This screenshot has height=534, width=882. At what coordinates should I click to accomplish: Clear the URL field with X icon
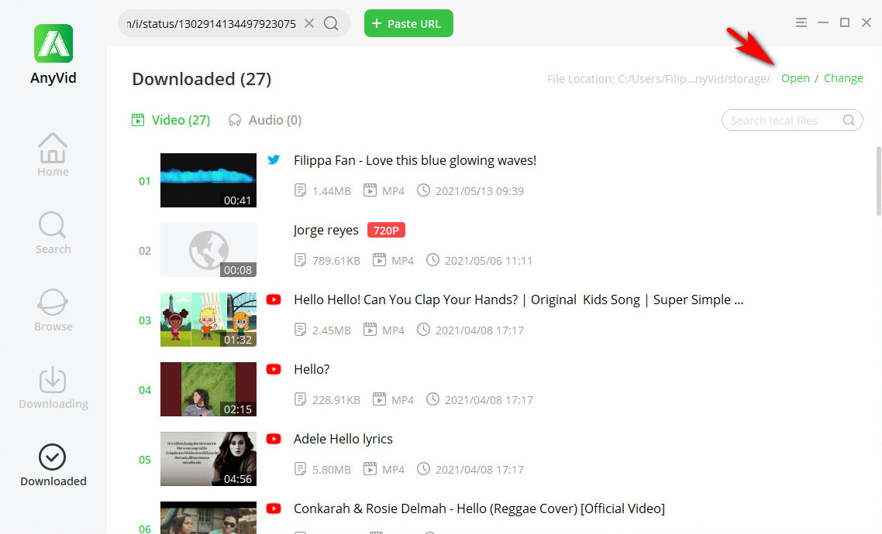[x=308, y=23]
